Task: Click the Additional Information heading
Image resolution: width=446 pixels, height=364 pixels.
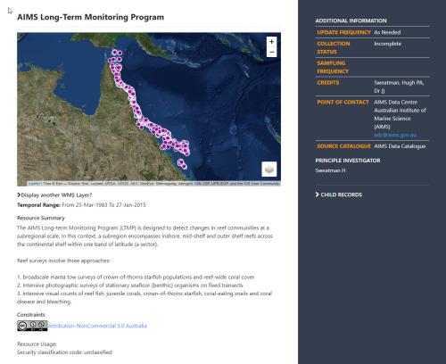Action: click(x=351, y=21)
